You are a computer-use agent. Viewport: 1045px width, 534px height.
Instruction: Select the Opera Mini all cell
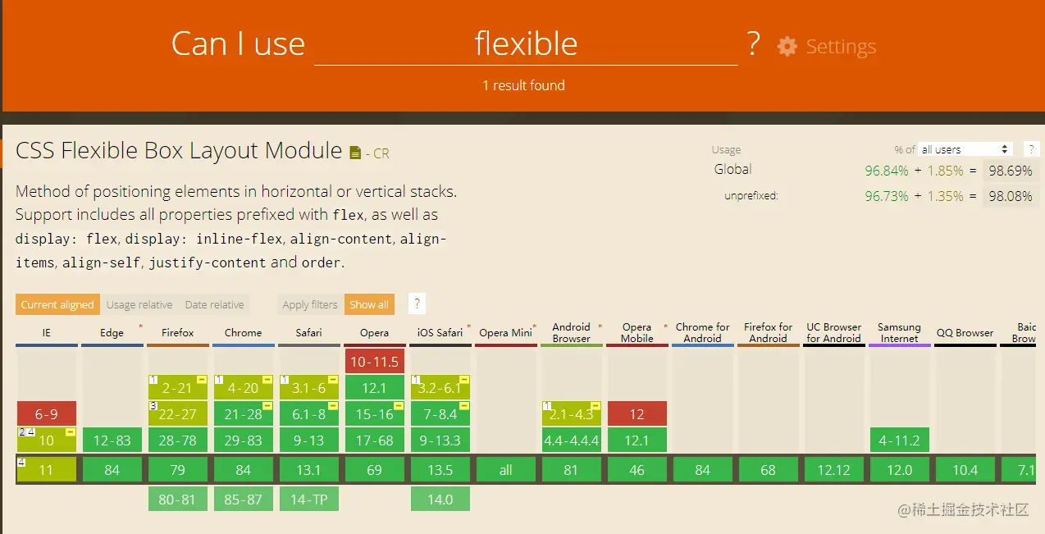coord(506,470)
